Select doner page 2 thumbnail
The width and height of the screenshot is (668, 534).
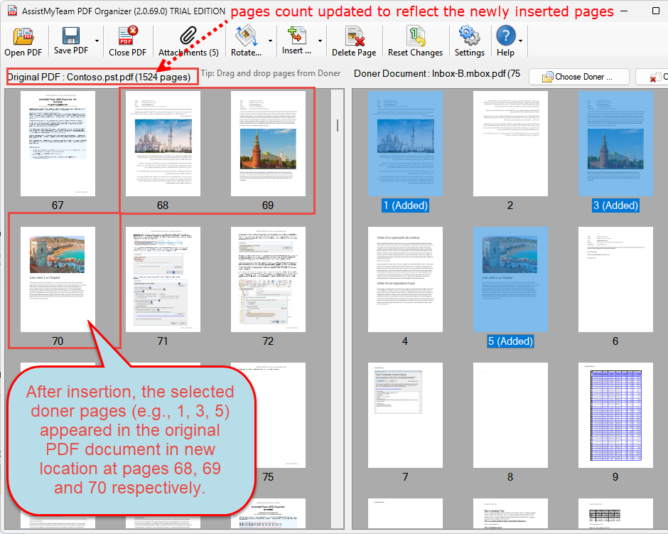510,144
